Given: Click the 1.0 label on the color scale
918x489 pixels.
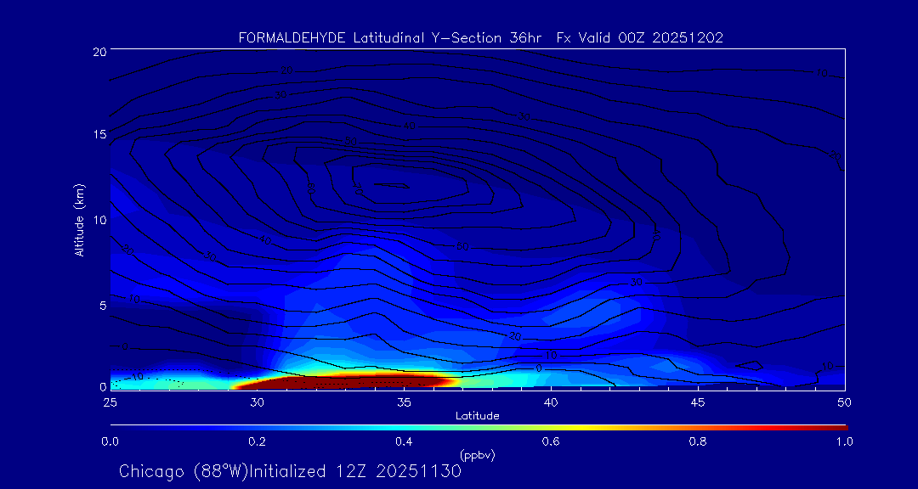Looking at the screenshot, I should click(x=843, y=441).
